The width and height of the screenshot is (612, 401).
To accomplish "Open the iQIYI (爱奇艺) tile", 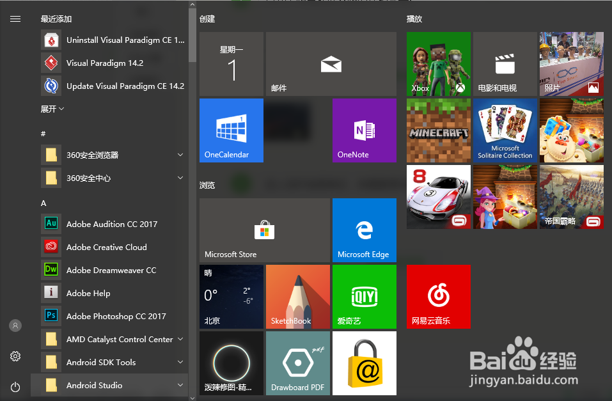I will tap(365, 297).
